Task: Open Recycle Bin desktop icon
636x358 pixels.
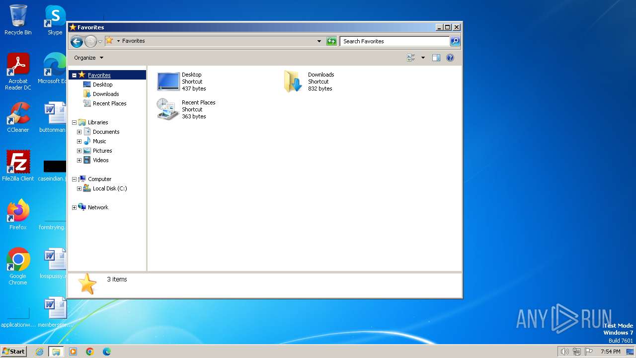Action: tap(18, 20)
